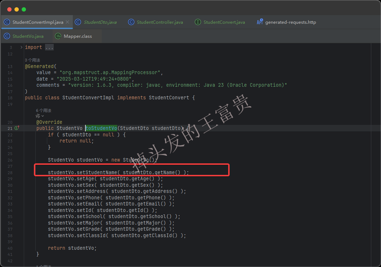Click the StudentConvert interface name on line 18
This screenshot has width=381, height=267.
tap(169, 98)
